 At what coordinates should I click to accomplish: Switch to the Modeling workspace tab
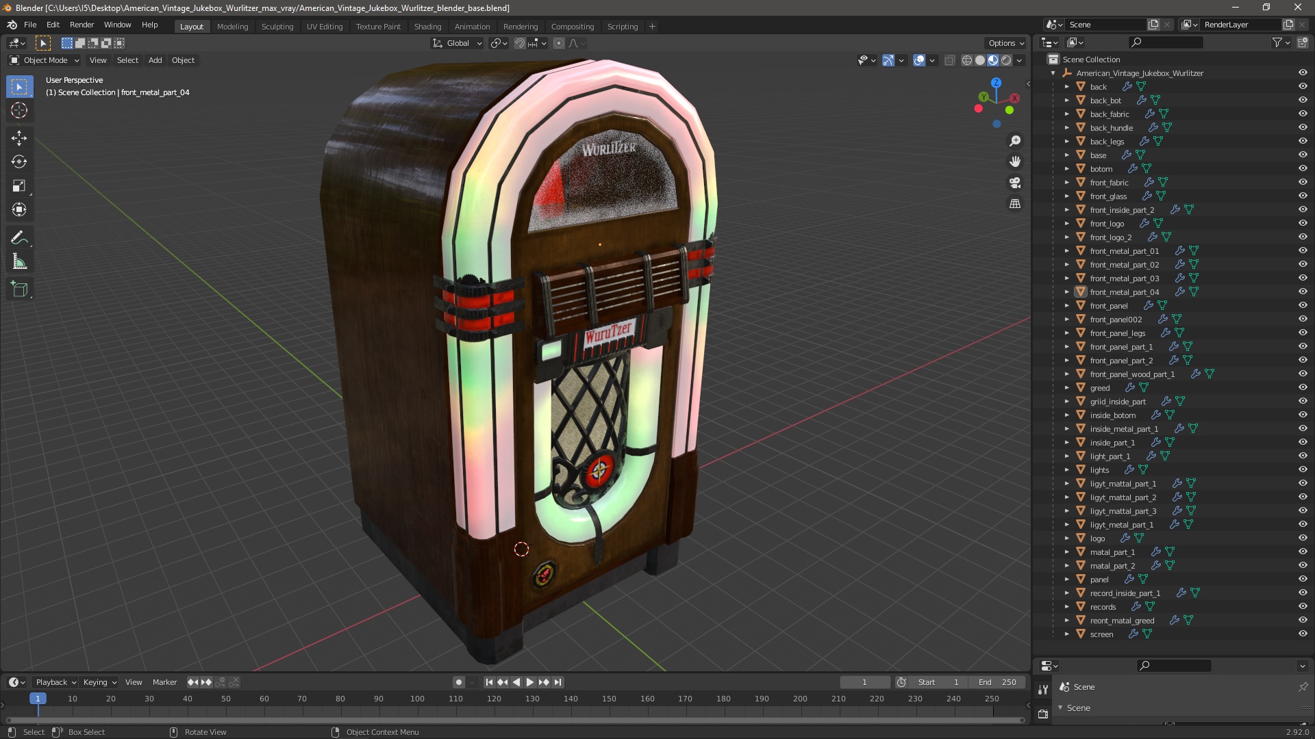coord(232,27)
